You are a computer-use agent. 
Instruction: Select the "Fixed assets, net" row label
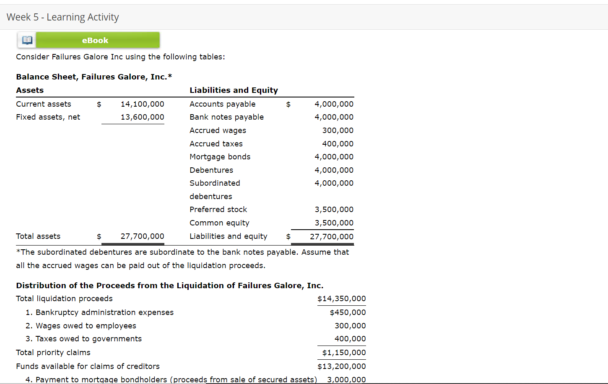[x=48, y=117]
